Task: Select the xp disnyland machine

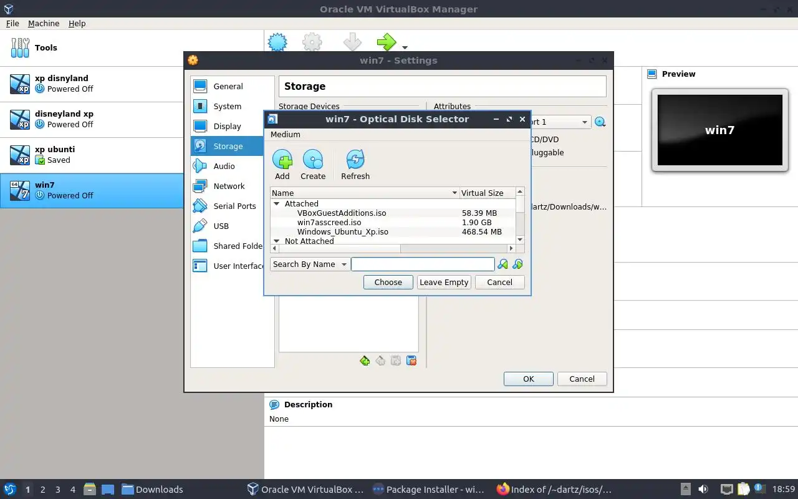Action: click(x=92, y=84)
